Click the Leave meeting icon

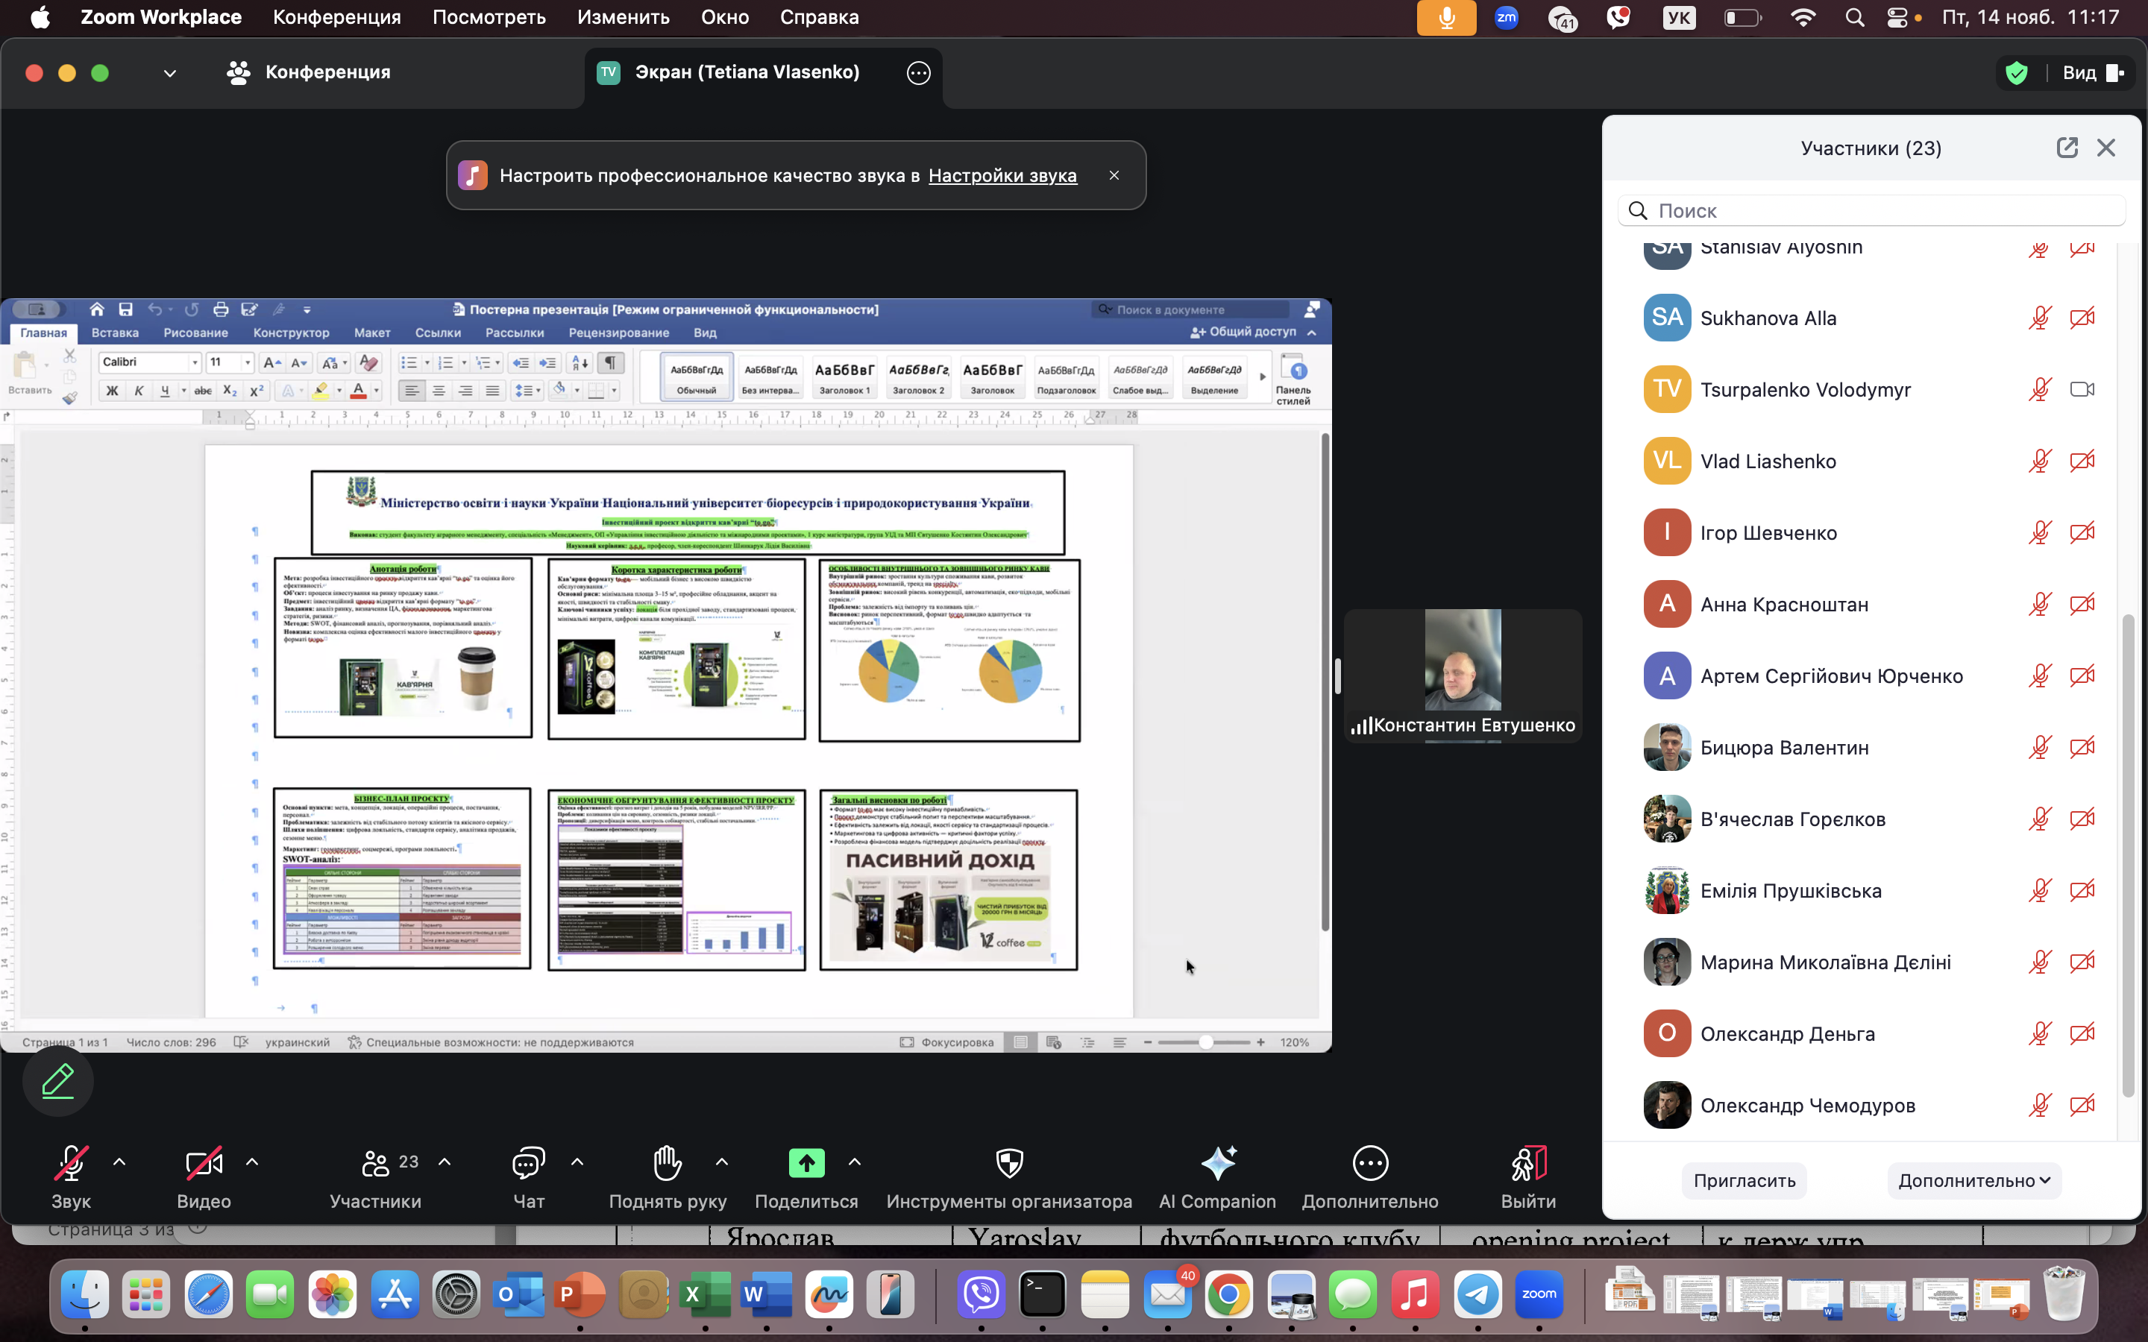(1527, 1163)
